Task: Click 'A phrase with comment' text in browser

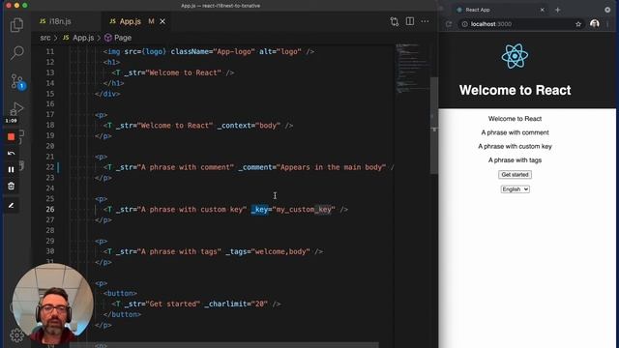Action: pyautogui.click(x=515, y=132)
